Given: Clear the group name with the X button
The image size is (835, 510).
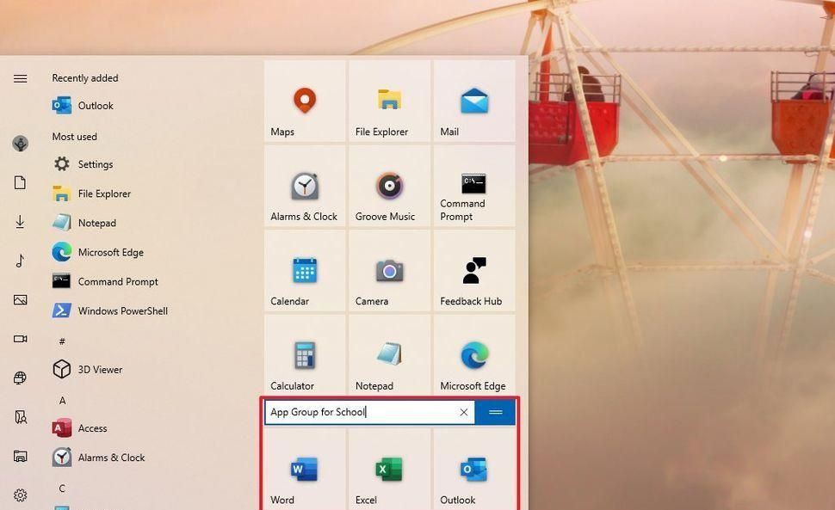Looking at the screenshot, I should point(464,412).
